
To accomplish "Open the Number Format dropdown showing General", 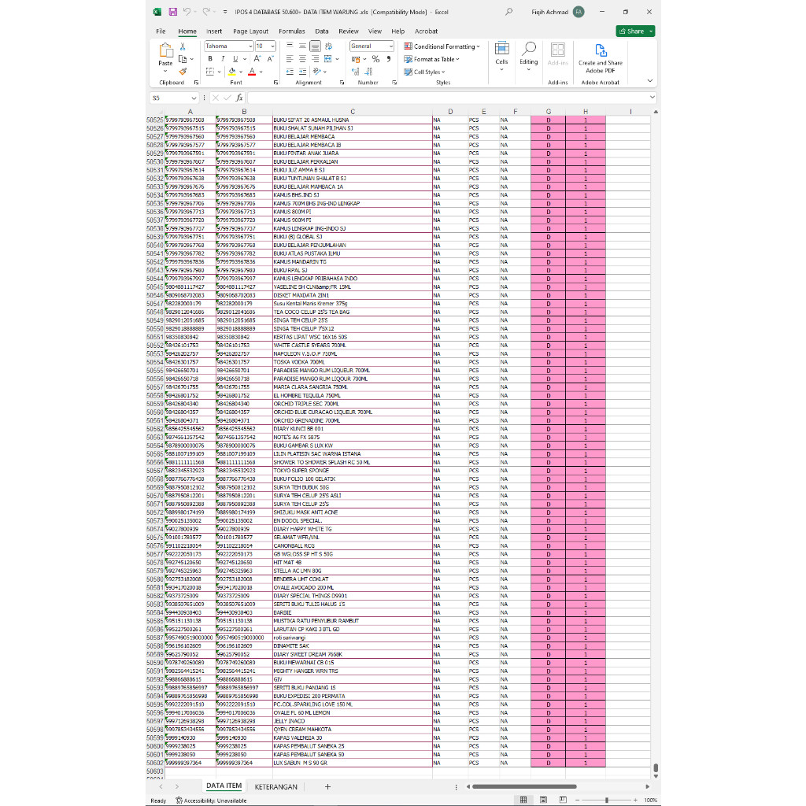I will click(x=370, y=46).
